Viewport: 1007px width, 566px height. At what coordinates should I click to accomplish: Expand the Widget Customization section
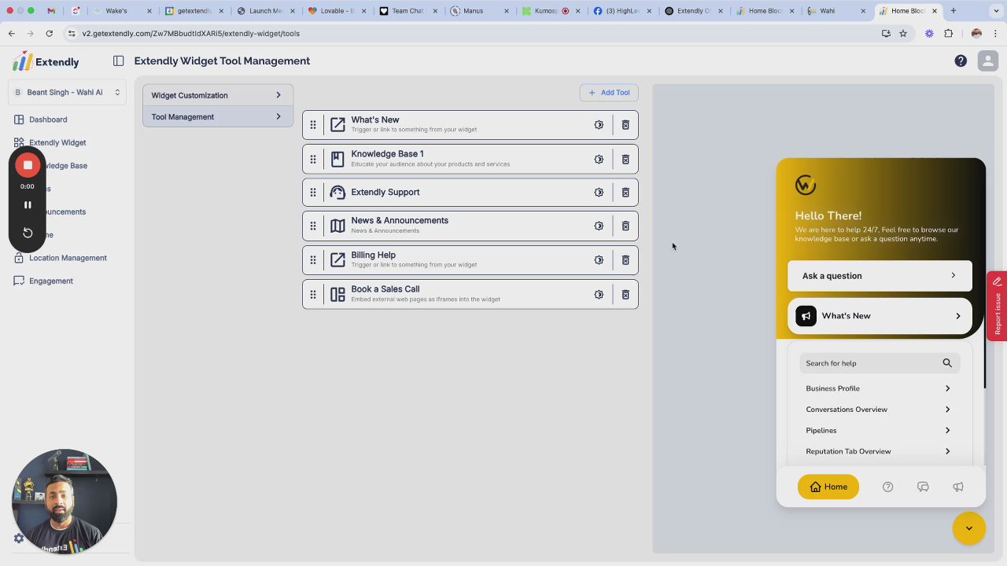click(x=218, y=95)
